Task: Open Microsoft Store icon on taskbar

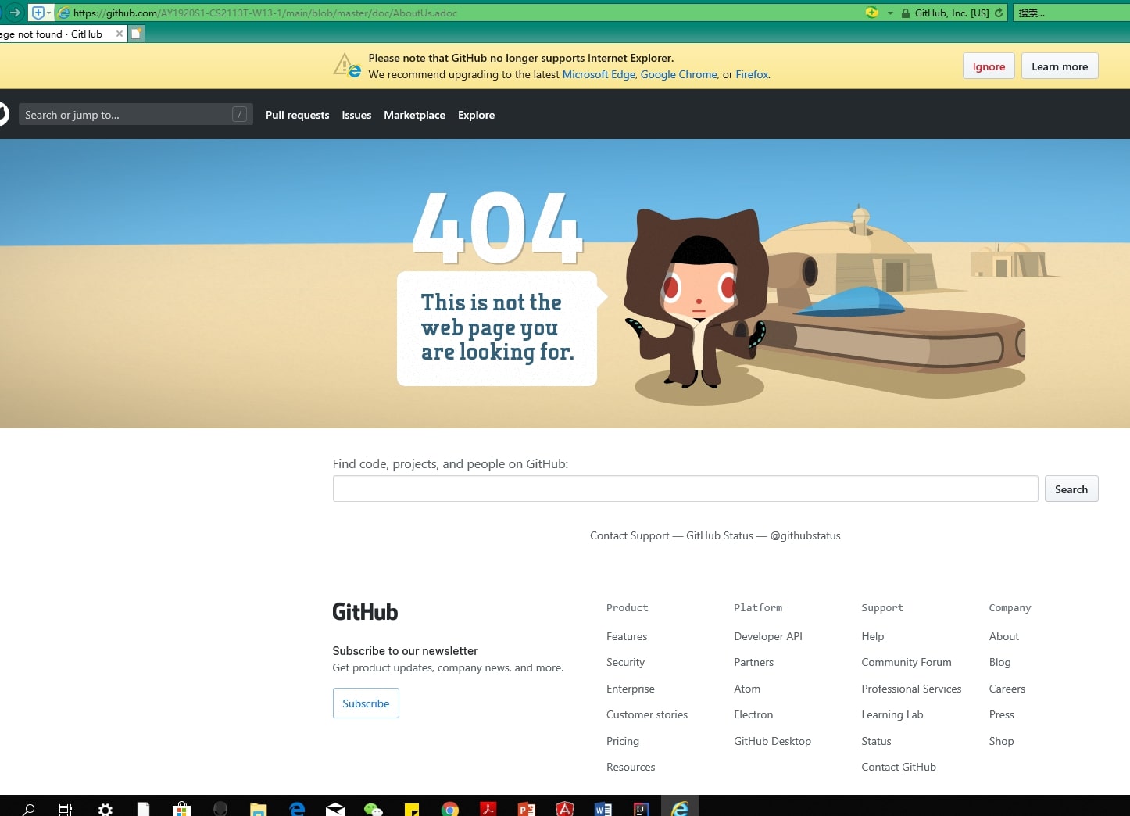Action: [x=181, y=809]
